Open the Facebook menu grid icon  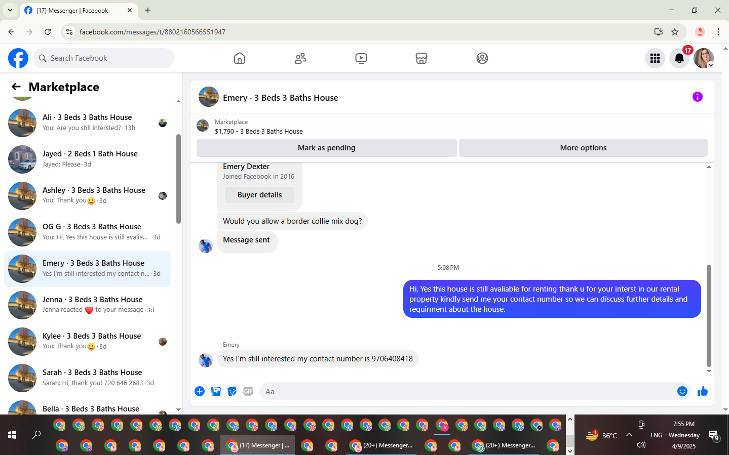(x=655, y=58)
